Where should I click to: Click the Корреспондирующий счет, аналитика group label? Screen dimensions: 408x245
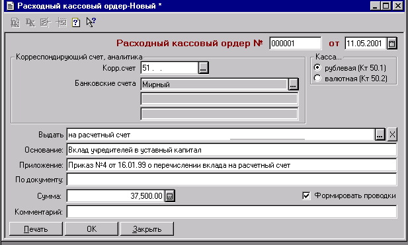tap(79, 57)
